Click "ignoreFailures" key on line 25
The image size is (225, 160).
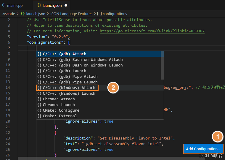coord(82,150)
